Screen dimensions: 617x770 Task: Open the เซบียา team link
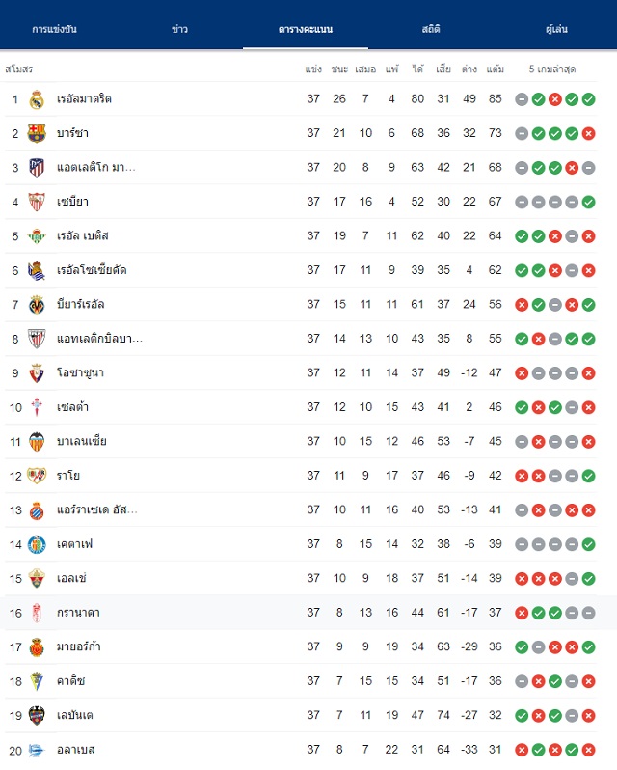[x=72, y=202]
